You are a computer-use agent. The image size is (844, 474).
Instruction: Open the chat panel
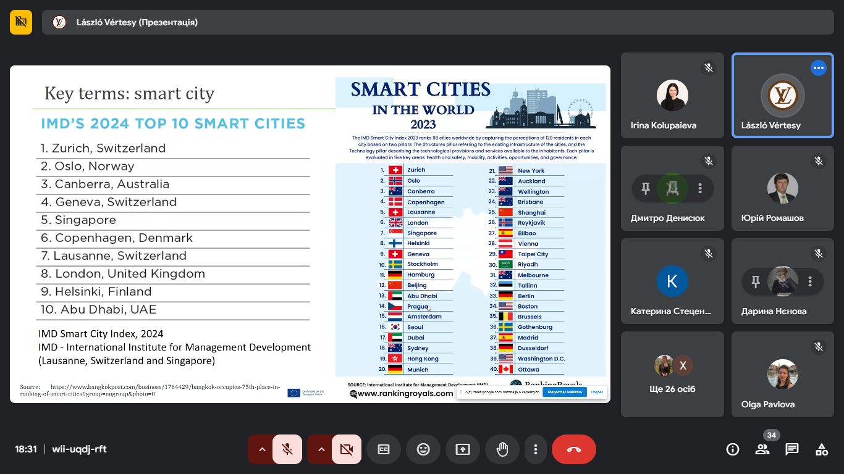click(x=792, y=449)
